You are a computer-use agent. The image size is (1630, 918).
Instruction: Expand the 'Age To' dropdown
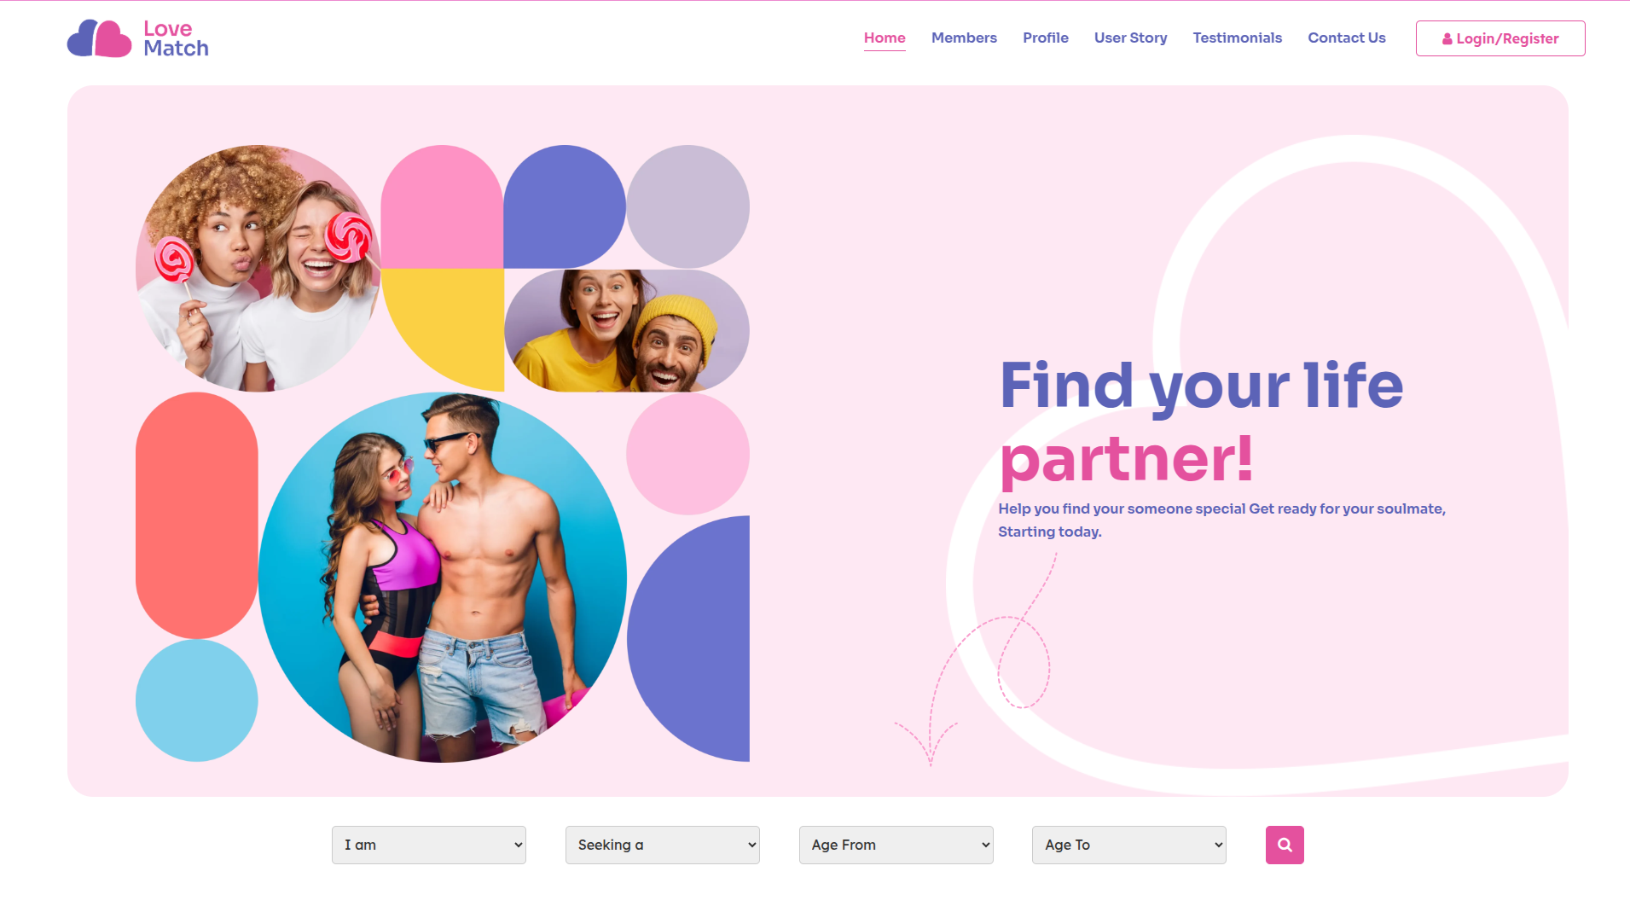[1128, 845]
